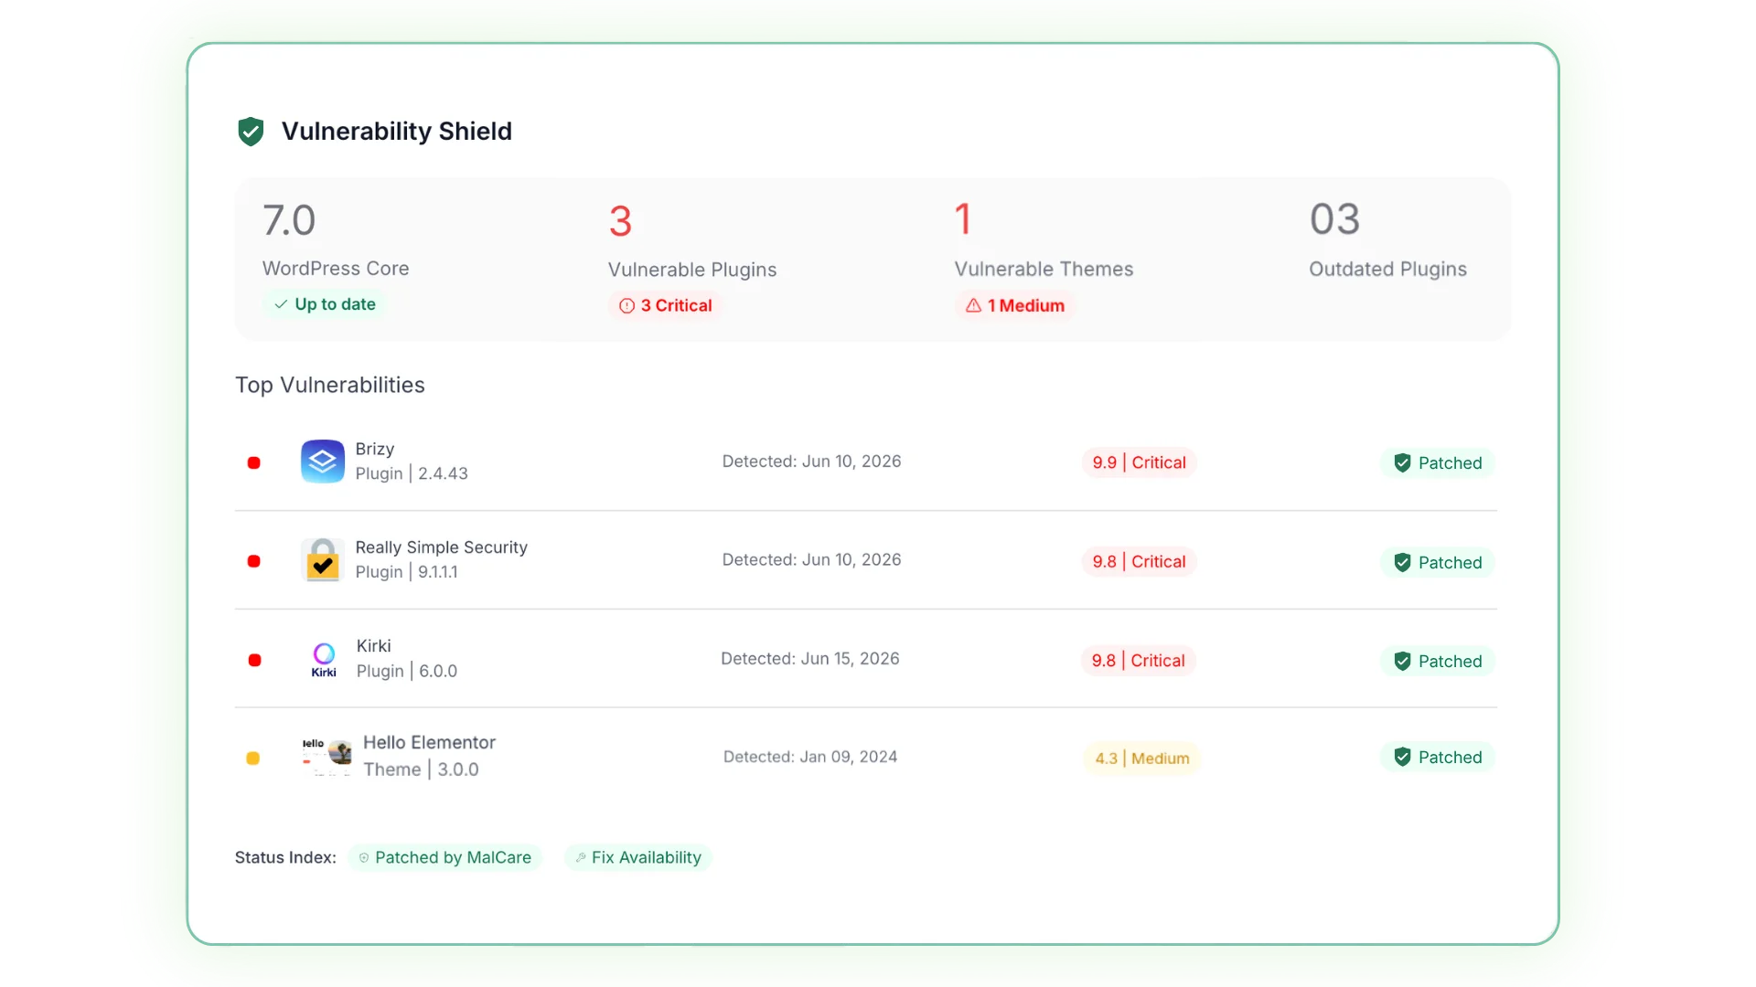Viewport: 1756px width, 987px height.
Task: Click the Vulnerable Themes label
Action: pos(1044,270)
